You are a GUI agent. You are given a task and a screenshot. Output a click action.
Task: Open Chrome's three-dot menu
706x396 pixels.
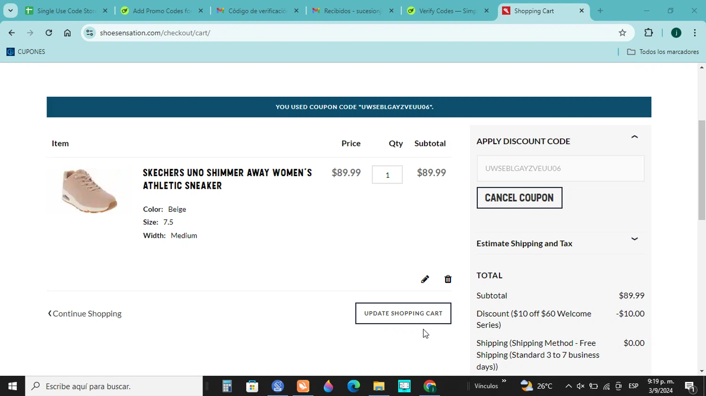point(695,33)
